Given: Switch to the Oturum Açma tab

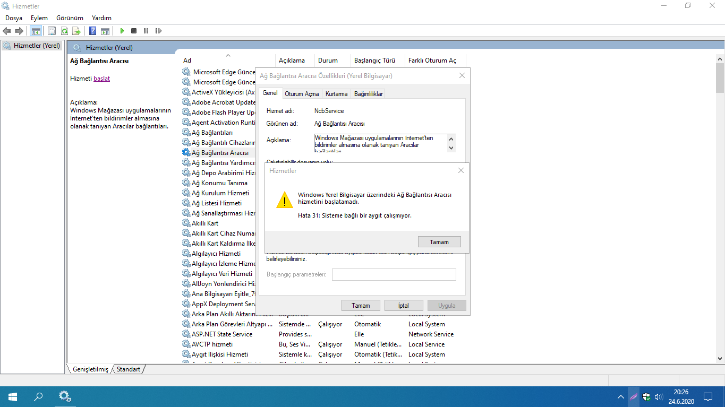Looking at the screenshot, I should pos(302,94).
